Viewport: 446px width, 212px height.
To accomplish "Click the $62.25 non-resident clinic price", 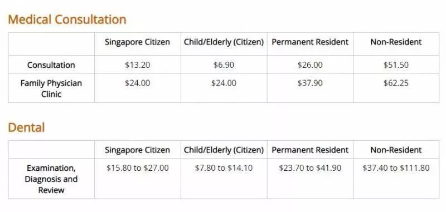I will (x=396, y=83).
